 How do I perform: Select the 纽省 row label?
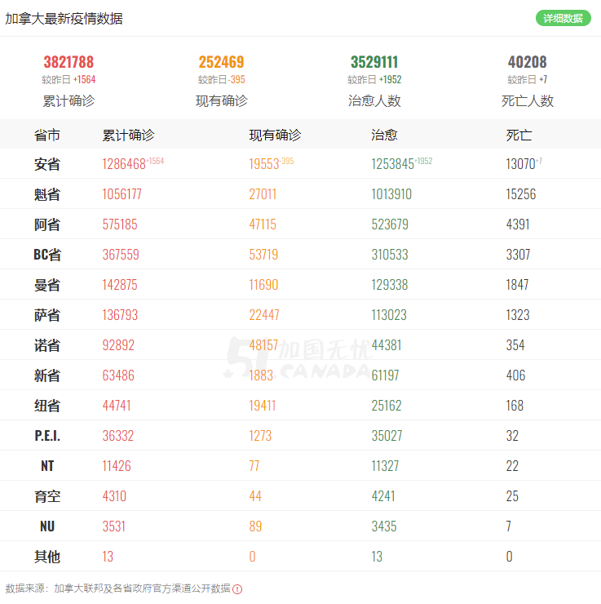click(x=47, y=406)
